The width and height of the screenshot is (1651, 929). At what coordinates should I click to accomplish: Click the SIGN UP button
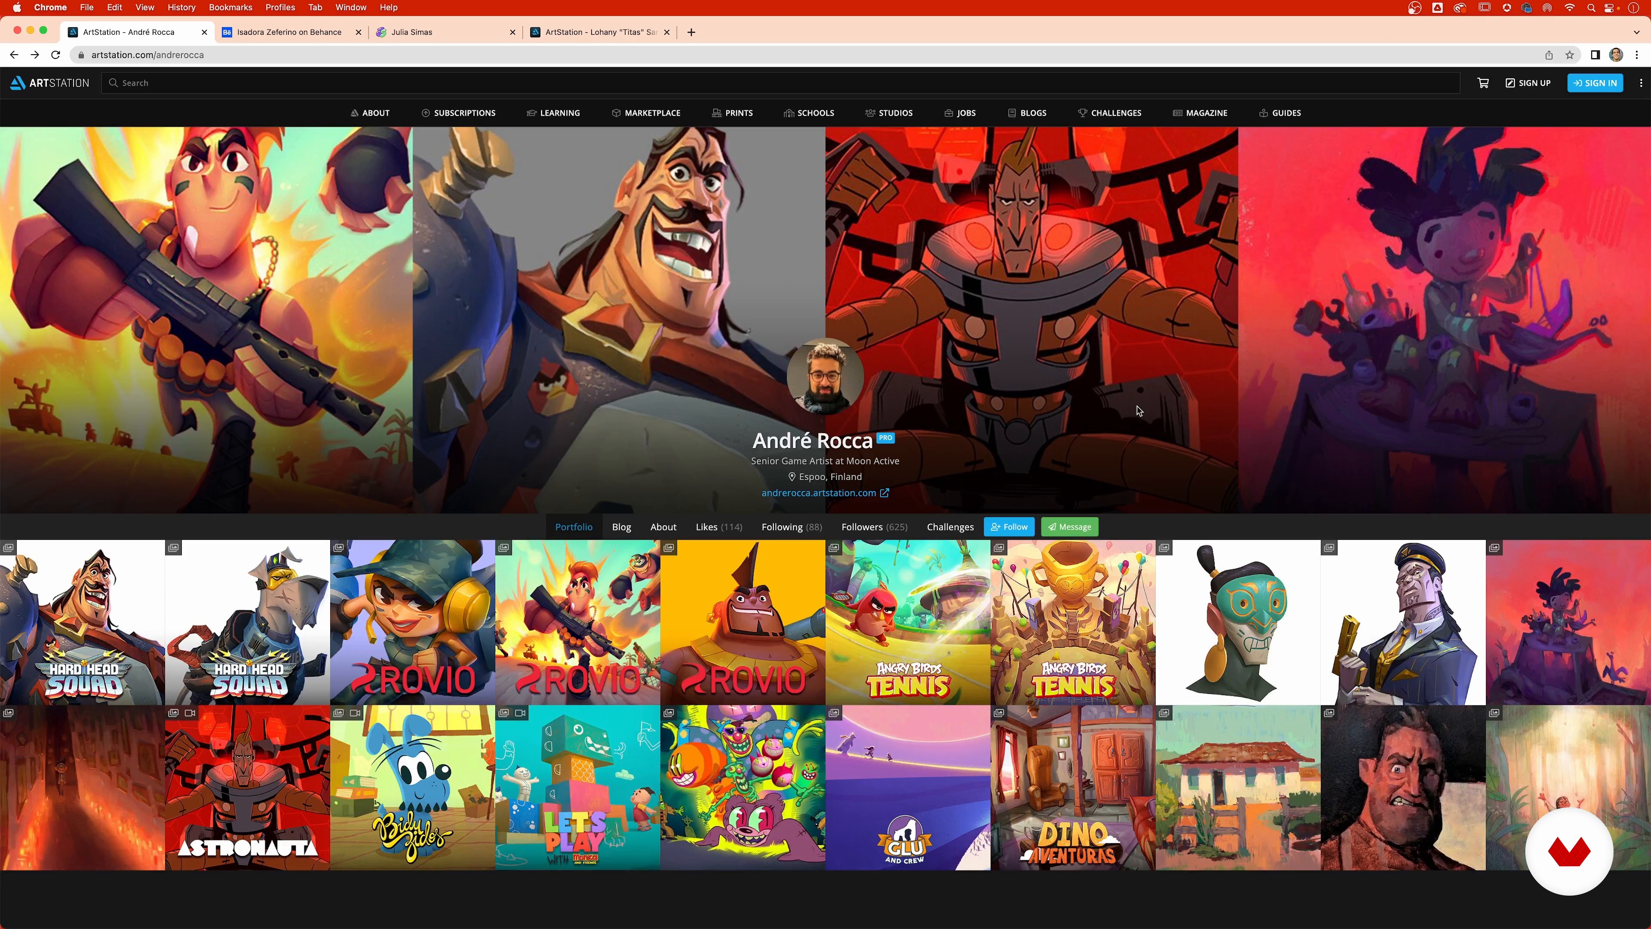point(1528,83)
